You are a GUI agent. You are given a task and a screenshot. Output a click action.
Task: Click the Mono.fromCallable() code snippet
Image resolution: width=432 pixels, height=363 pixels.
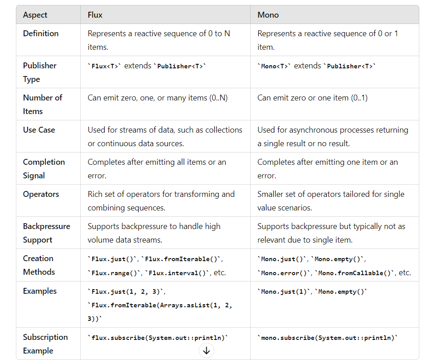(x=354, y=273)
